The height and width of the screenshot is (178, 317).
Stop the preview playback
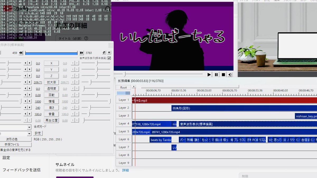pyautogui.click(x=223, y=75)
